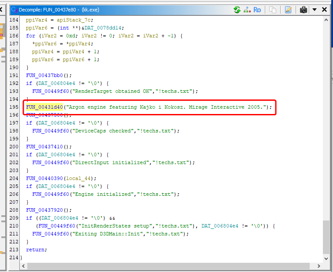
Task: Click function FUN_00437920 on line 208
Action: pos(44,210)
